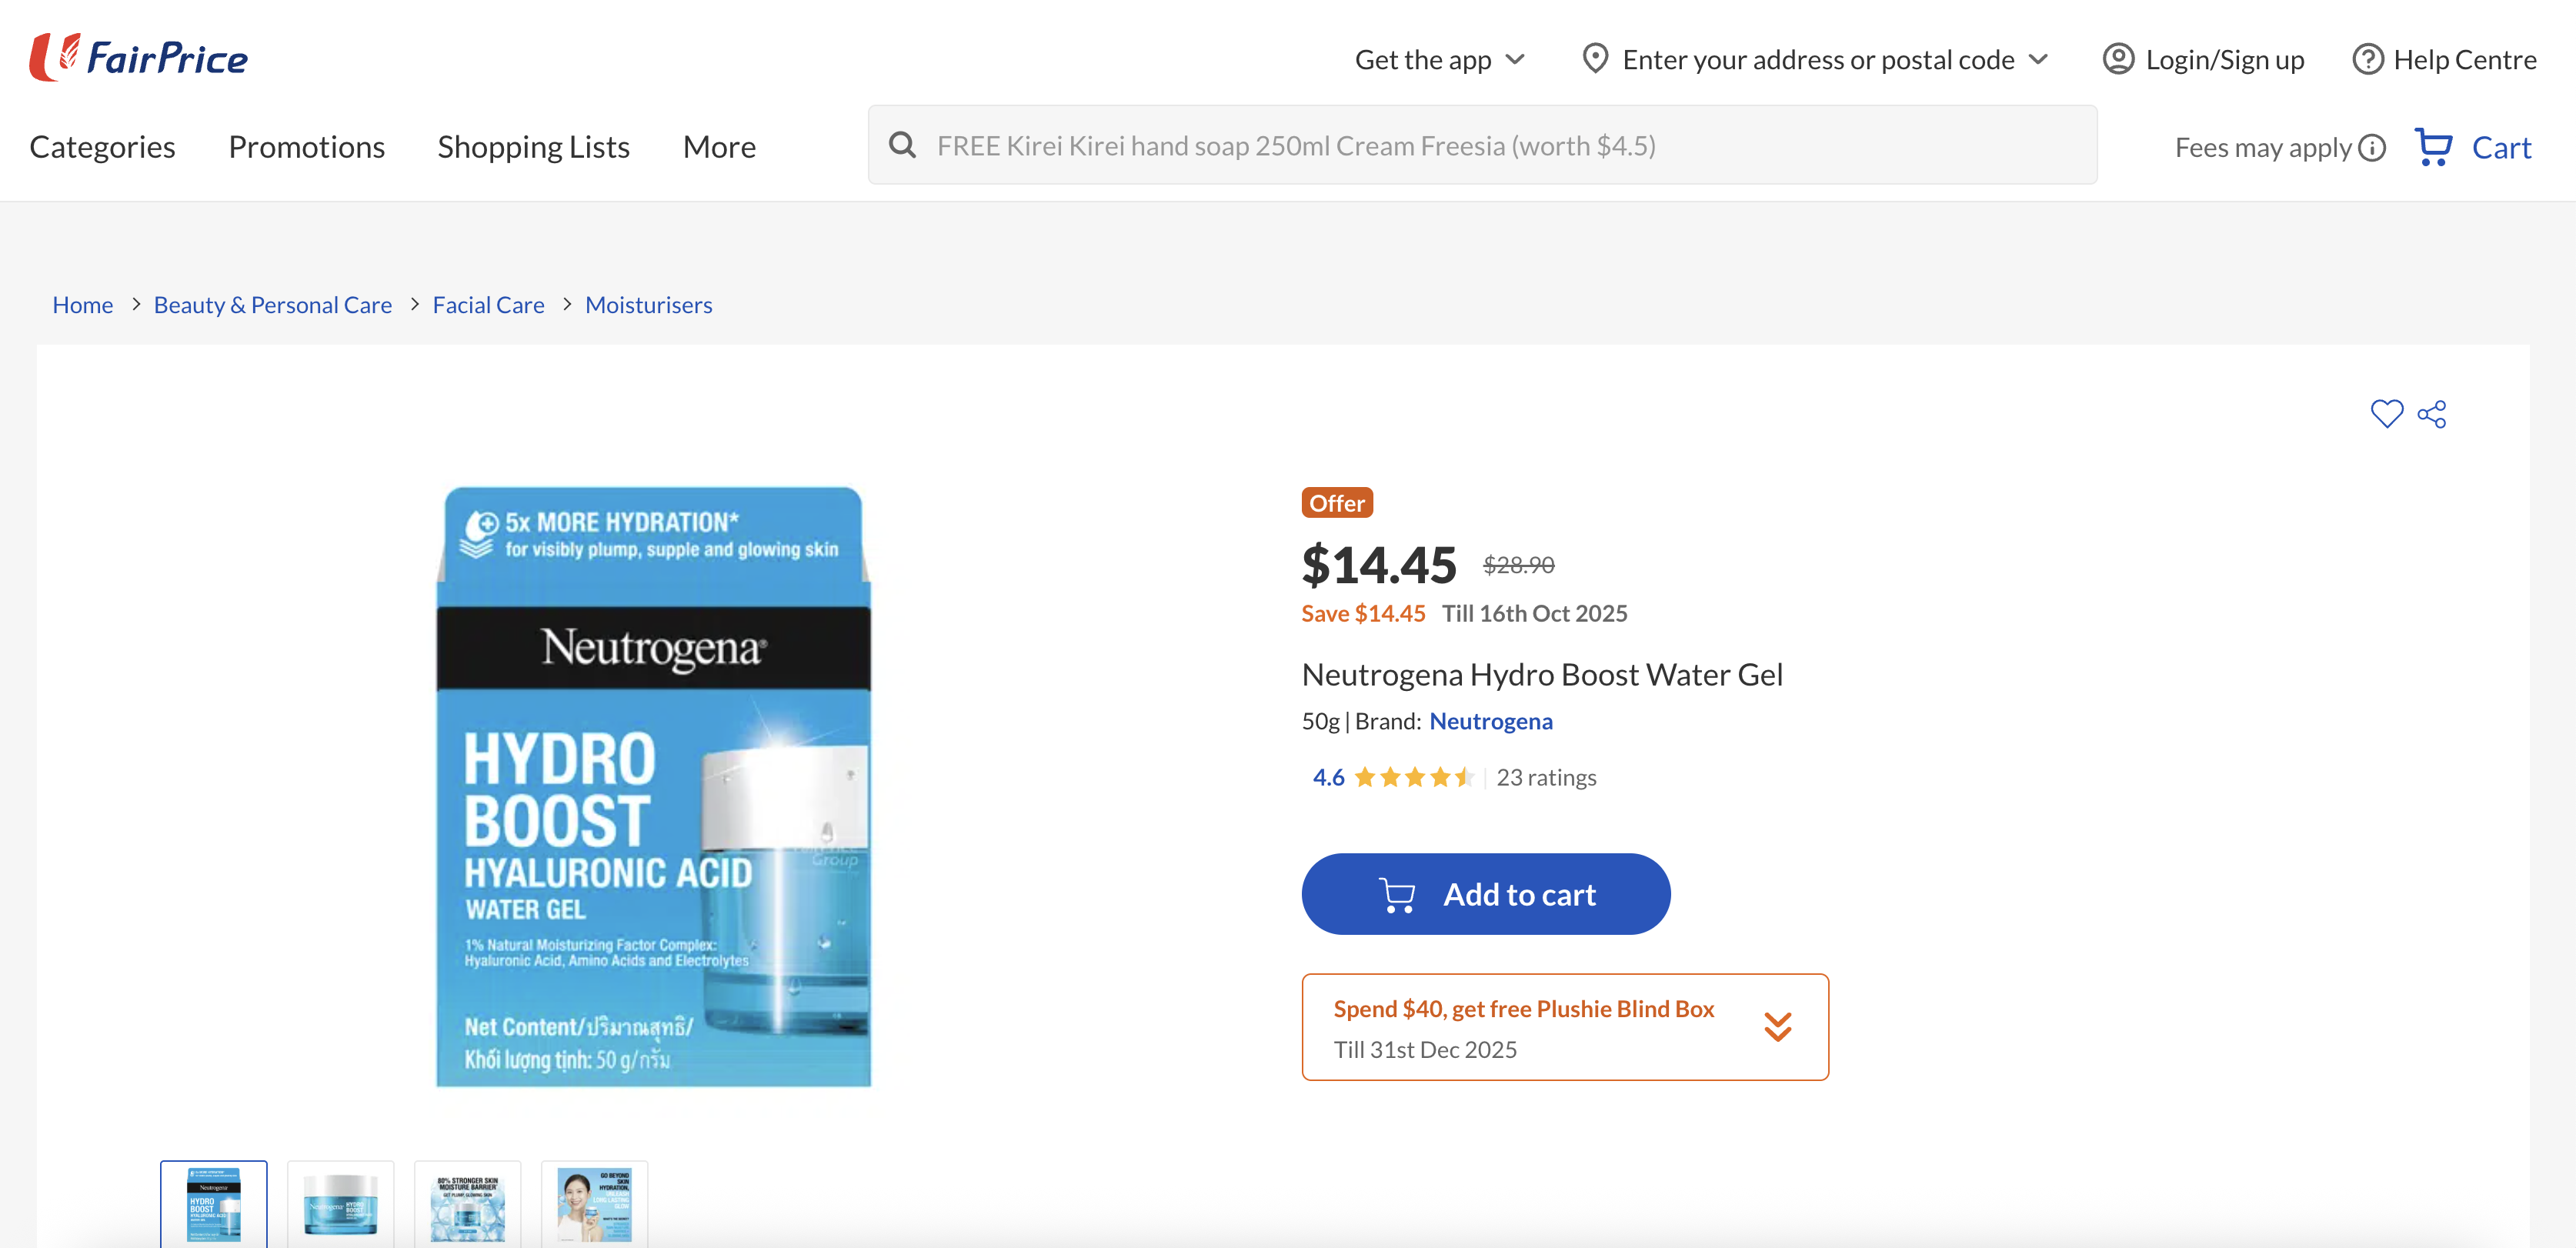Click the location pin icon
Image resolution: width=2576 pixels, height=1248 pixels.
tap(1595, 59)
